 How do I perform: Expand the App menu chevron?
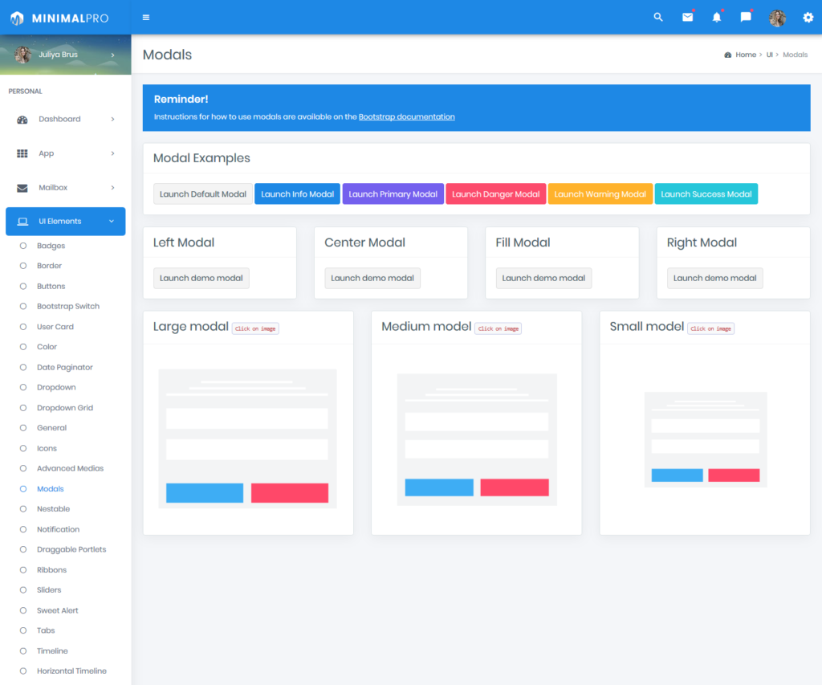click(x=112, y=153)
